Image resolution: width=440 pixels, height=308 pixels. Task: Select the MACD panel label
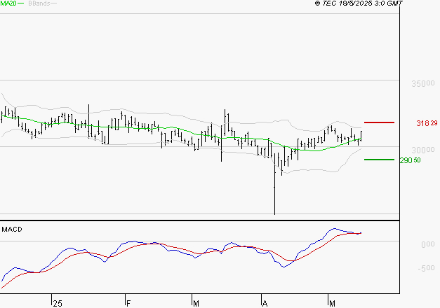click(x=13, y=229)
